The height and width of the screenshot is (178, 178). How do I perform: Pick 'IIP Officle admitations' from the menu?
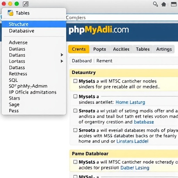tap(33, 92)
